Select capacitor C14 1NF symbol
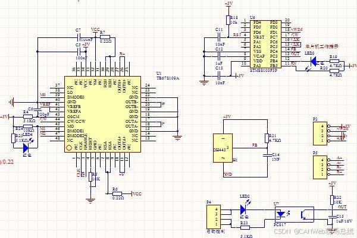This screenshot has width=357, height=238. [x=267, y=156]
